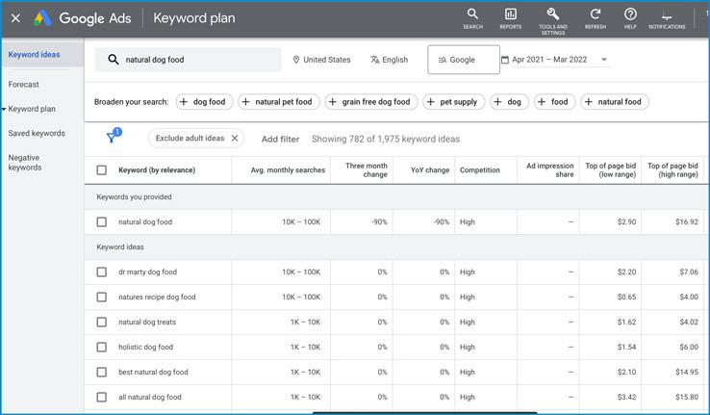710x415 pixels.
Task: Open the Notifications bell
Action: pyautogui.click(x=667, y=16)
